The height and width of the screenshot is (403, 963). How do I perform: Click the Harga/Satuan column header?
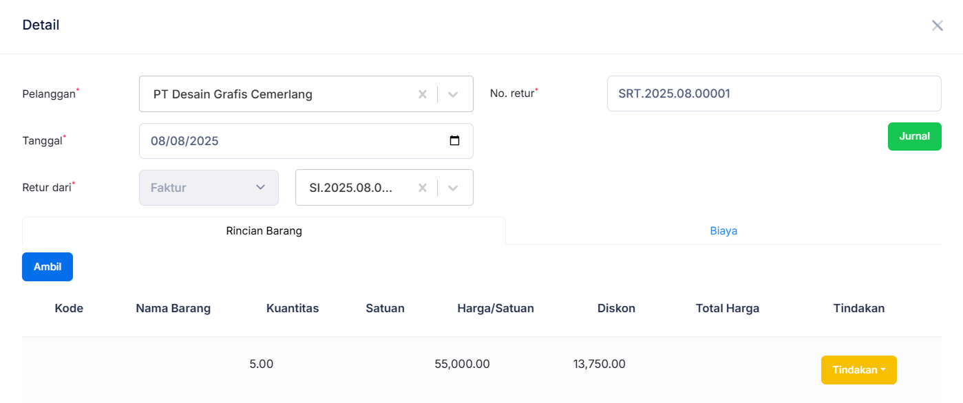[x=496, y=308]
